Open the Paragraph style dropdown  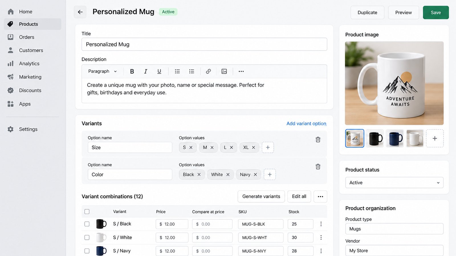(103, 71)
